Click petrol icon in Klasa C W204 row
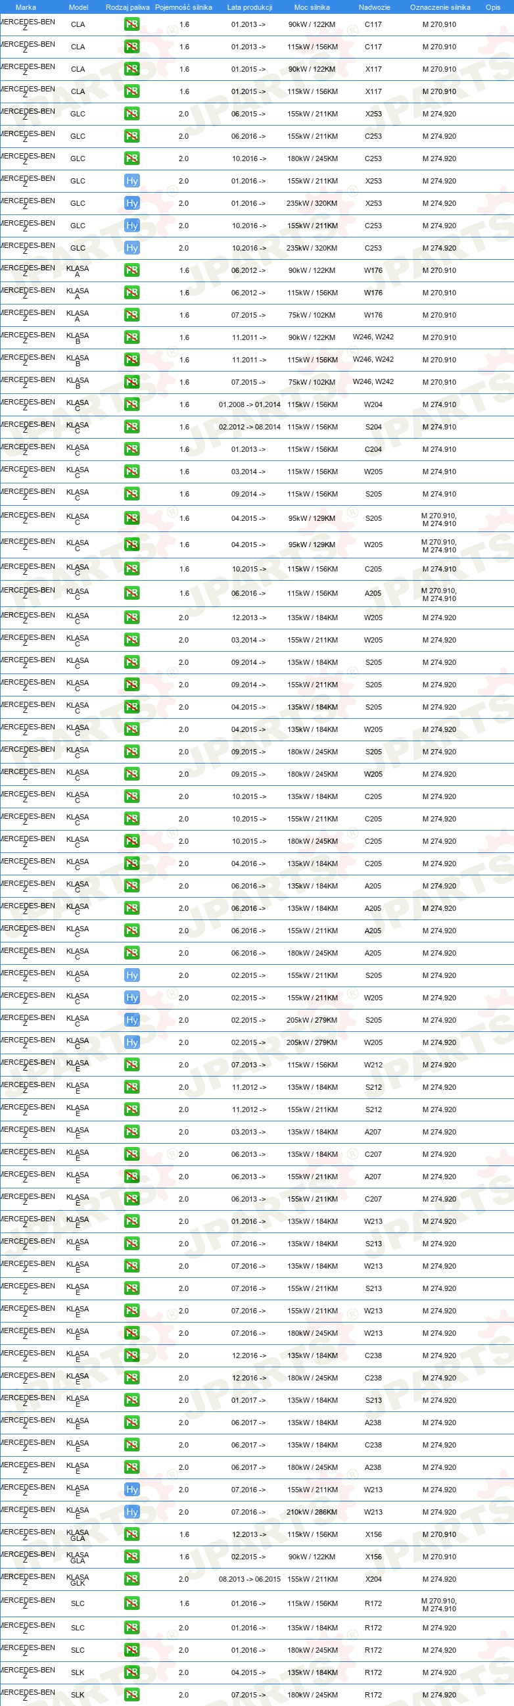 point(131,404)
